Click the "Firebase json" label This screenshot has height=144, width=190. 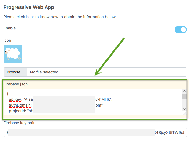click(16, 84)
